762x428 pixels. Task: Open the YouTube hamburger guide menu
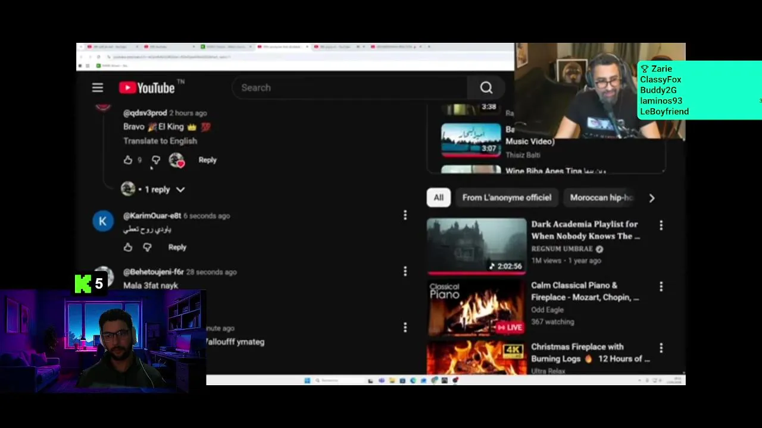point(98,88)
